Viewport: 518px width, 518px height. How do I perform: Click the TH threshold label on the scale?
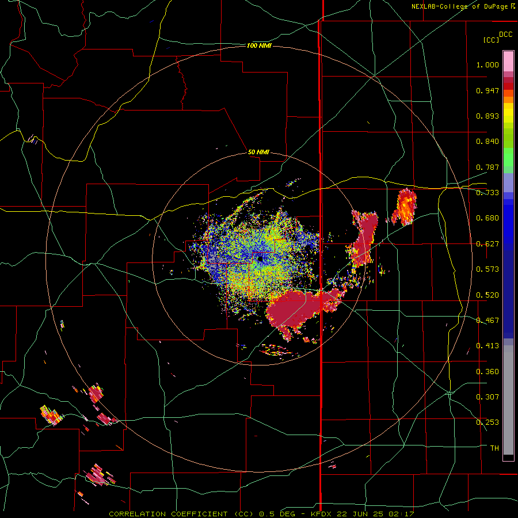(x=494, y=448)
